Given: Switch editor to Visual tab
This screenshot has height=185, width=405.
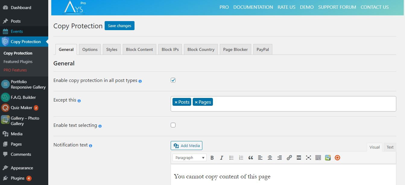Looking at the screenshot, I should tap(375, 147).
